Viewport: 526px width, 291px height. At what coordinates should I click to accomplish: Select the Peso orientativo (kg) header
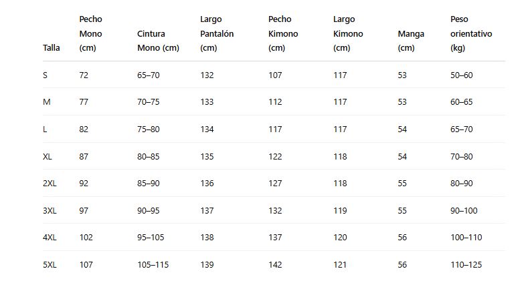[470, 33]
